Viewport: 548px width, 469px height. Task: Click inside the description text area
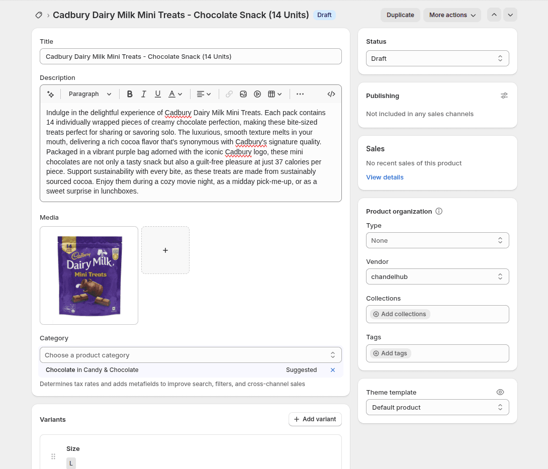pos(191,152)
